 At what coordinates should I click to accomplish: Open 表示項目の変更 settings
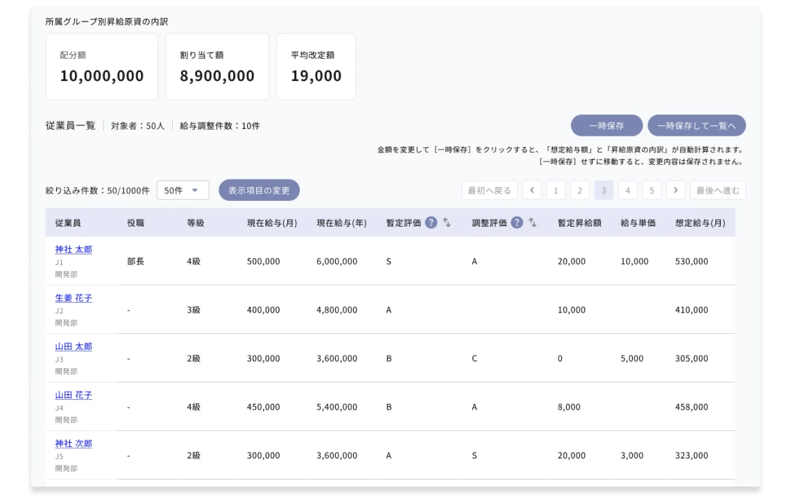(259, 190)
